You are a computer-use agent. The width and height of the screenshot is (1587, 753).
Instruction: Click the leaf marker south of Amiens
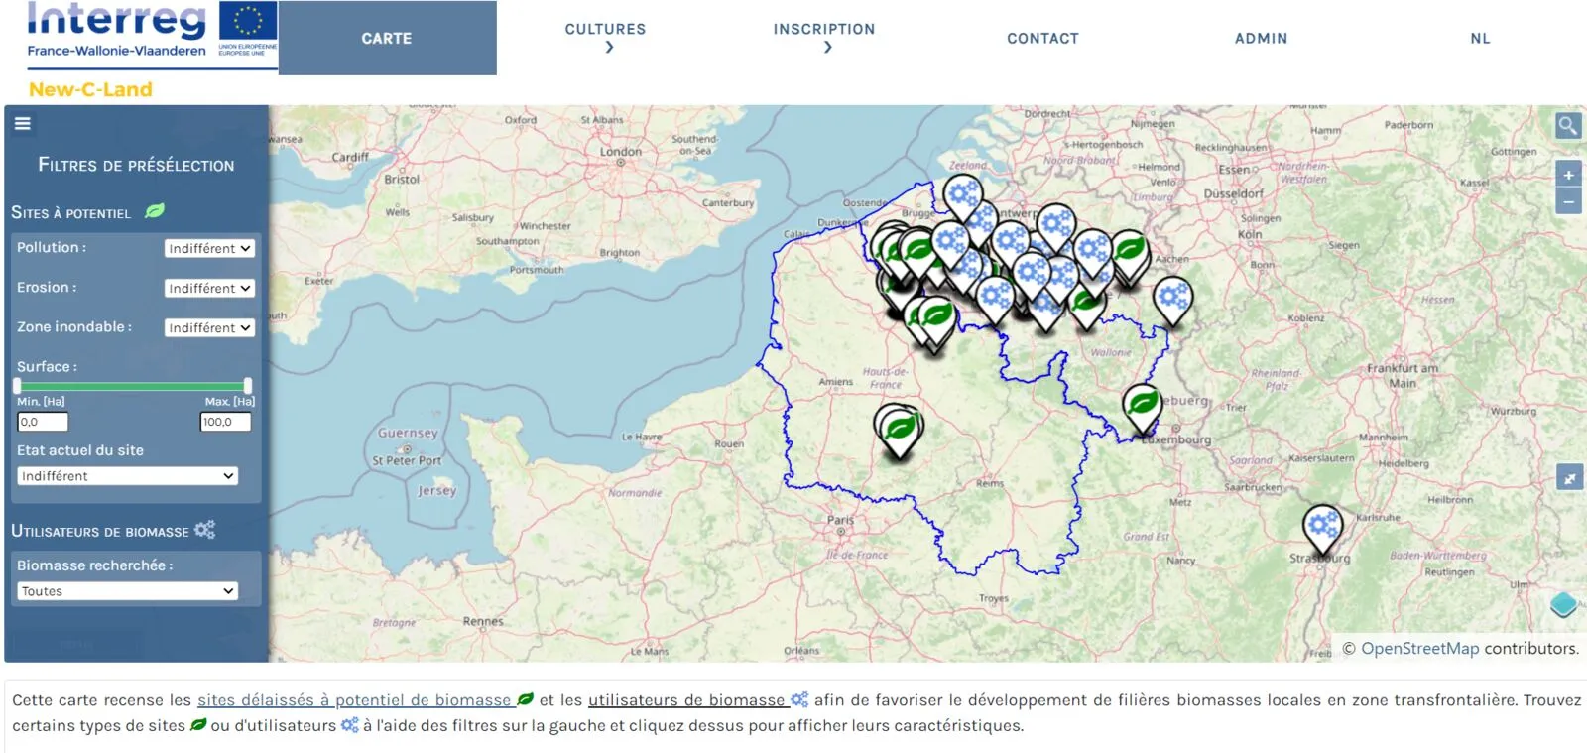(900, 432)
